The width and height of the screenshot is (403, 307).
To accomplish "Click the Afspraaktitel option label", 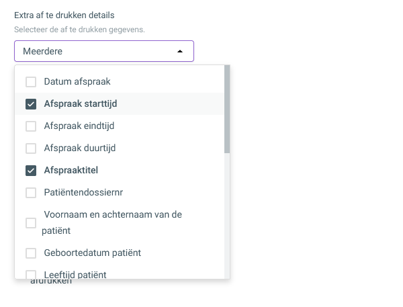I will 71,170.
